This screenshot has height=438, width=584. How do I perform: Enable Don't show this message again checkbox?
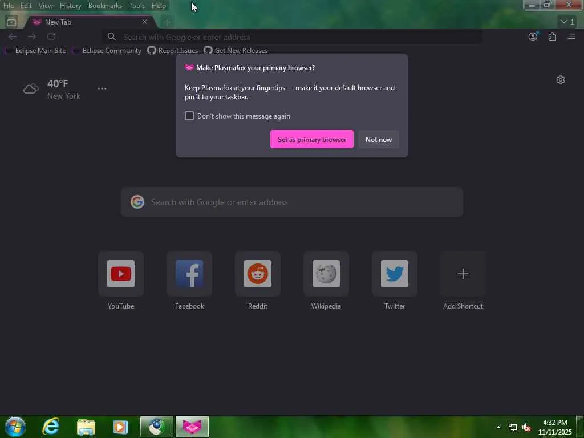coord(189,116)
